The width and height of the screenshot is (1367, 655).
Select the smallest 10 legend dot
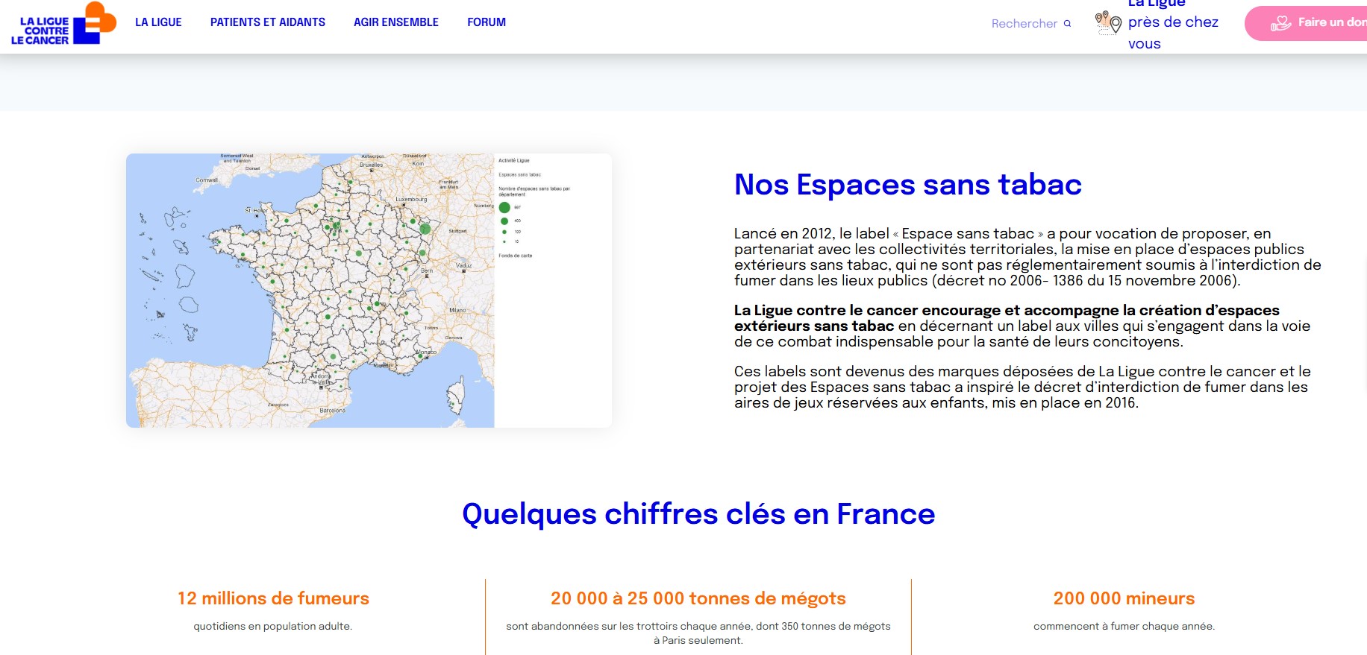pyautogui.click(x=504, y=241)
